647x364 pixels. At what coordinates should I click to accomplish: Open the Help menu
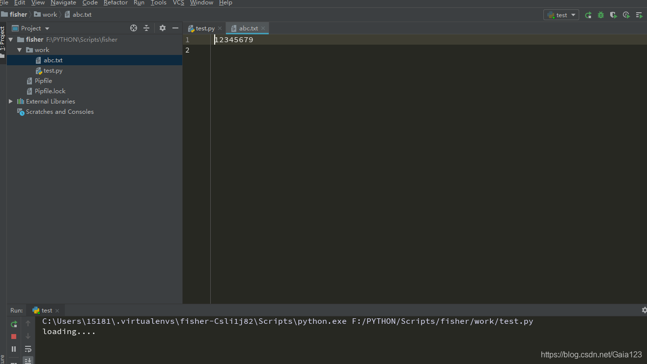tap(225, 3)
